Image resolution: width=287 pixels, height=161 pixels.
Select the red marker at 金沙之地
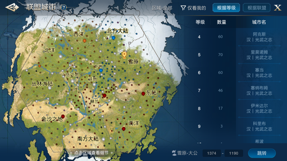click(x=63, y=116)
